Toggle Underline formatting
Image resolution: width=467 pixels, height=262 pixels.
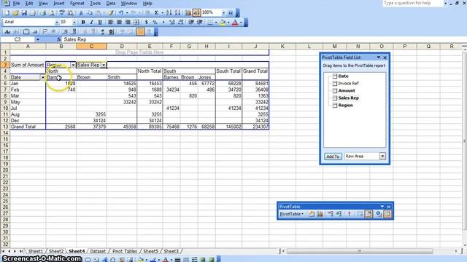(x=100, y=23)
